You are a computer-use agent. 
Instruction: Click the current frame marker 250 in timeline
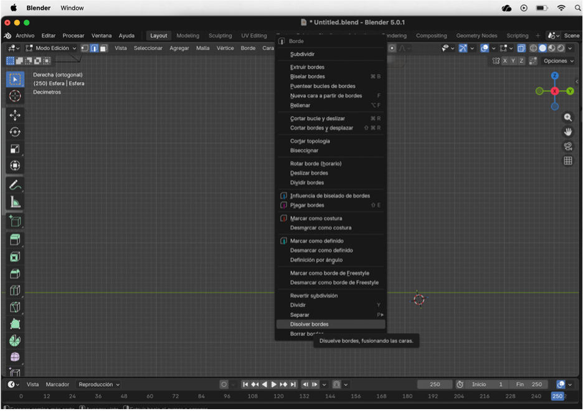(557, 396)
